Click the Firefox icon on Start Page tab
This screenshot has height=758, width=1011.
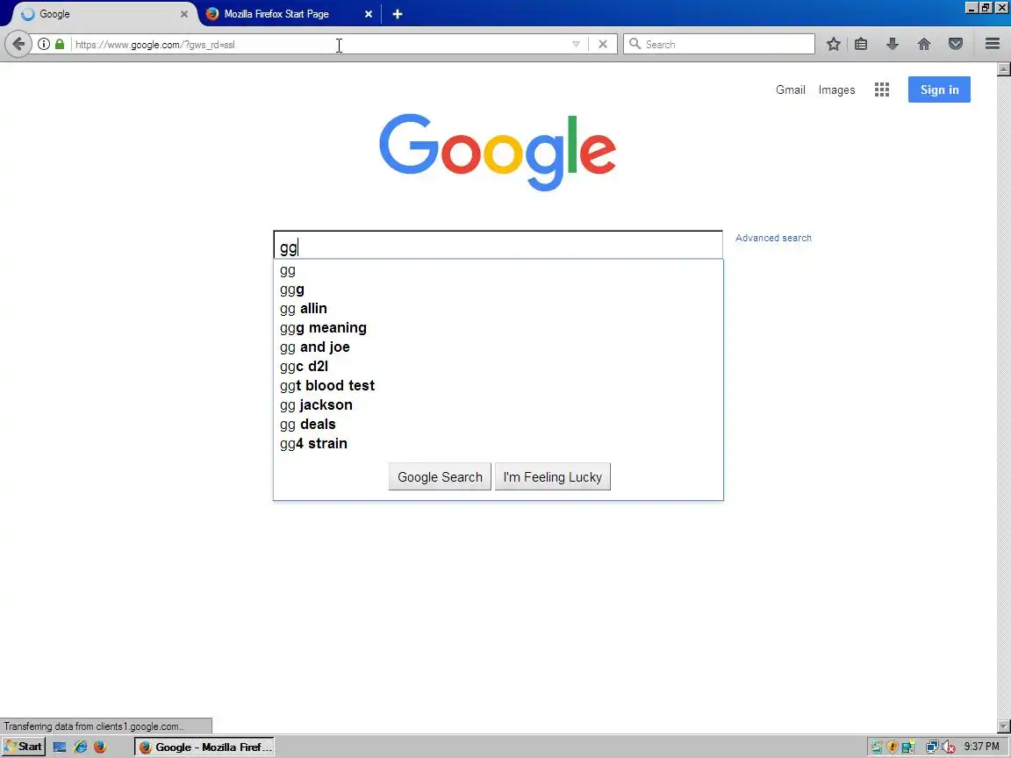click(212, 13)
